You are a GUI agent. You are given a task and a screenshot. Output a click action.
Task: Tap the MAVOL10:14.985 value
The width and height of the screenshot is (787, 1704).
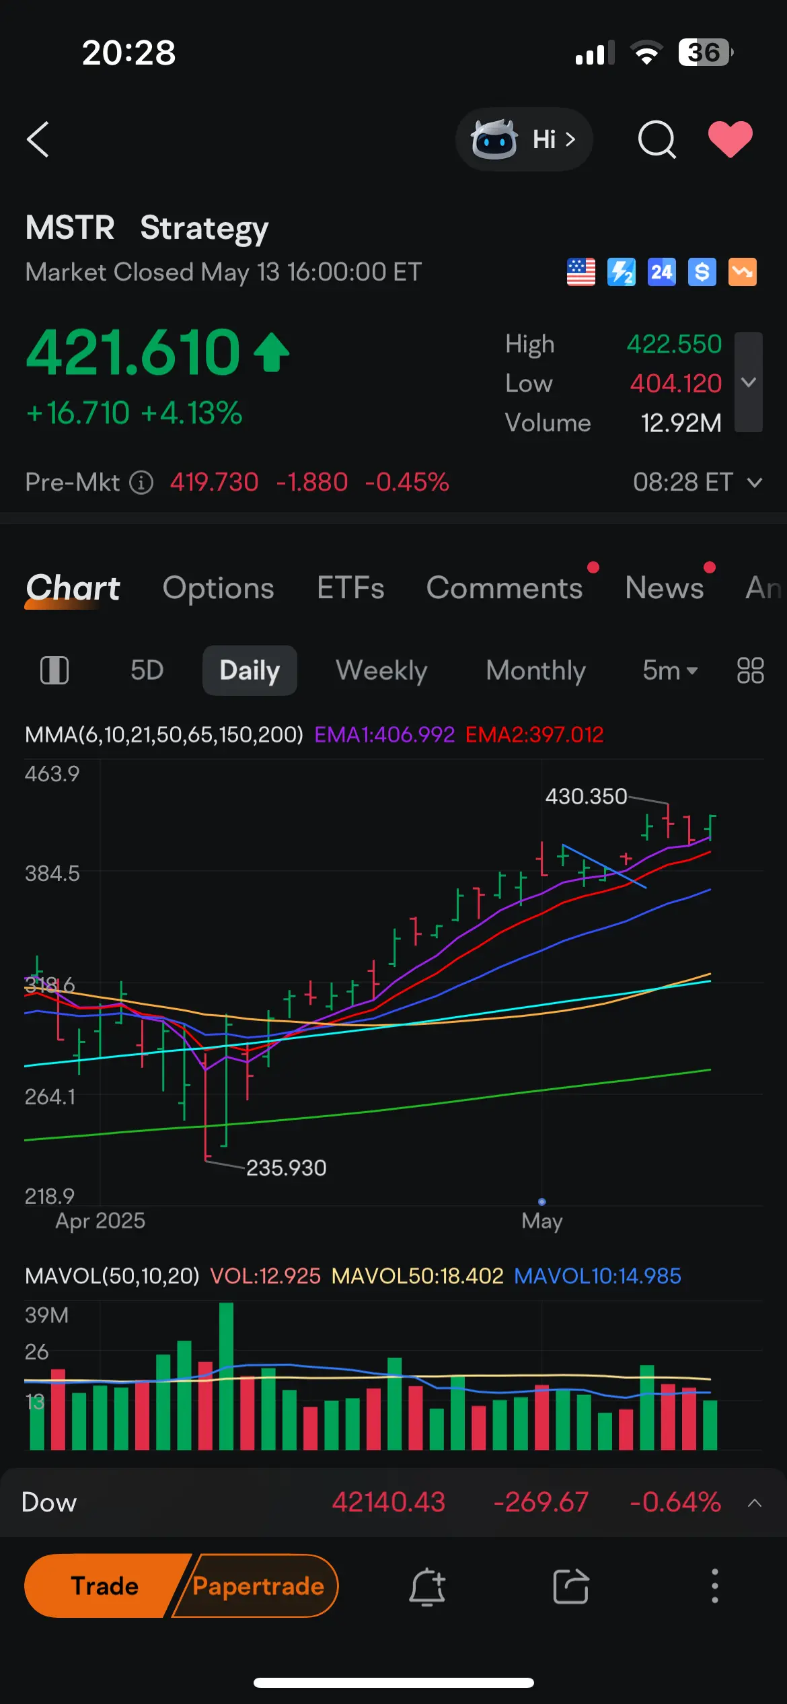[x=598, y=1276]
